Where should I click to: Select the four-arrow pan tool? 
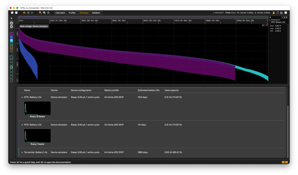[48, 13]
